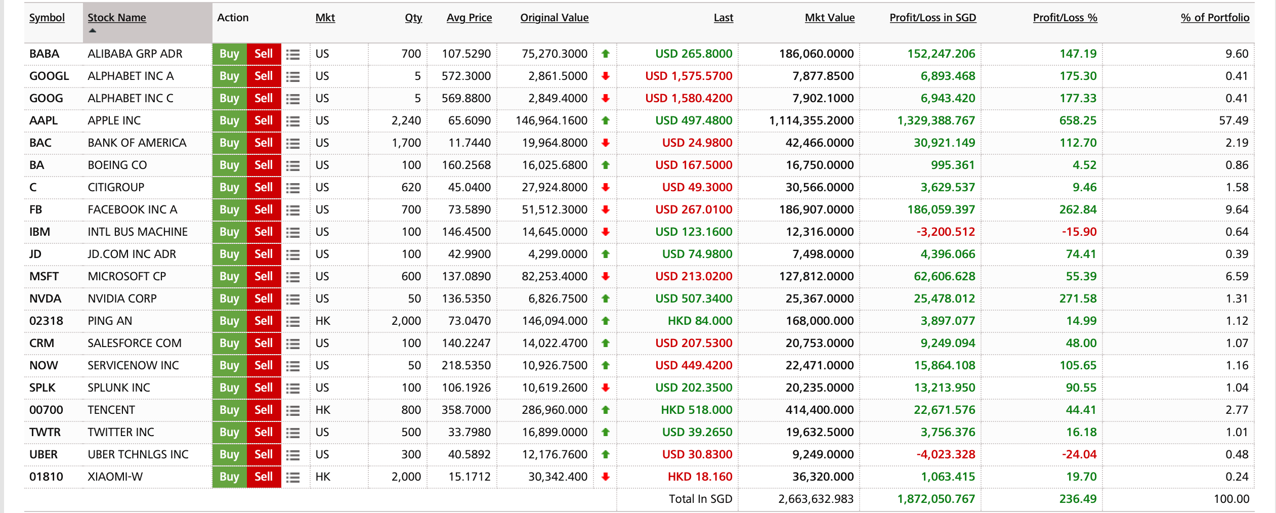The height and width of the screenshot is (513, 1276).
Task: Sell Apple Inc shares
Action: coord(264,121)
